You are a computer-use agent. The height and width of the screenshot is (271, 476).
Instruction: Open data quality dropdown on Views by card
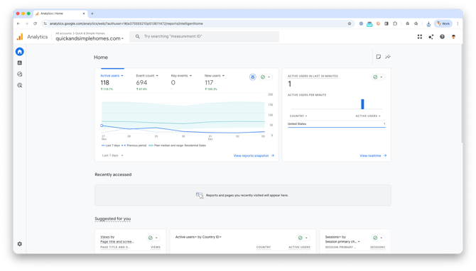tap(153, 238)
